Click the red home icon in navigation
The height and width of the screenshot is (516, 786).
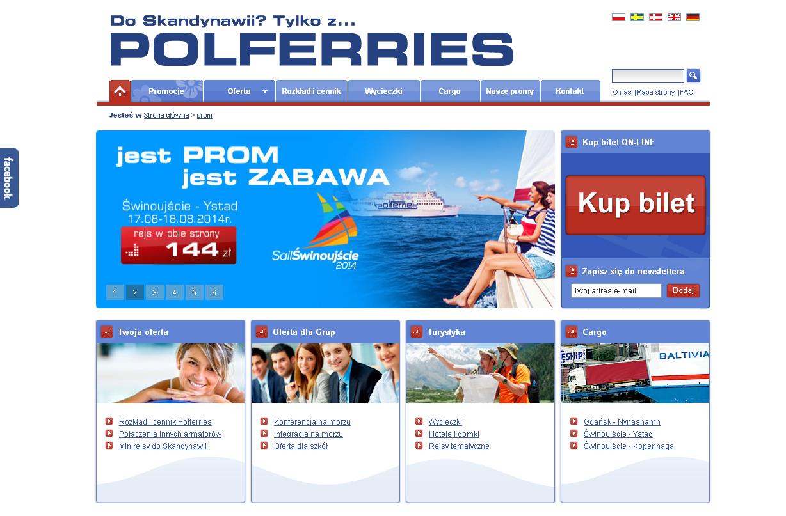click(120, 91)
